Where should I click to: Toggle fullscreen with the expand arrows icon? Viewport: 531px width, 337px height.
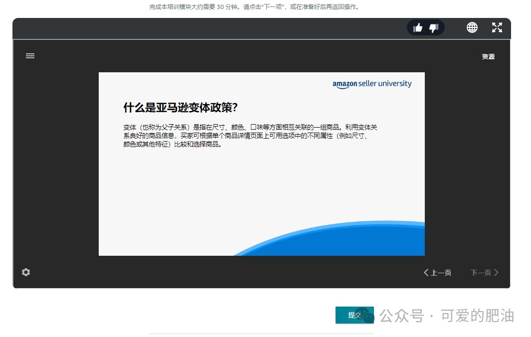pos(497,27)
